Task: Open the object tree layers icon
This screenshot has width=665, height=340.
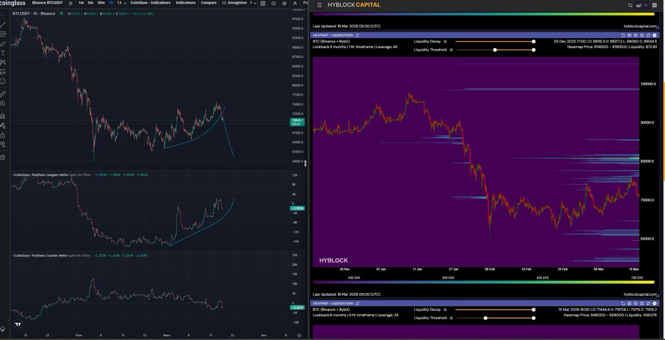Action: (3, 329)
